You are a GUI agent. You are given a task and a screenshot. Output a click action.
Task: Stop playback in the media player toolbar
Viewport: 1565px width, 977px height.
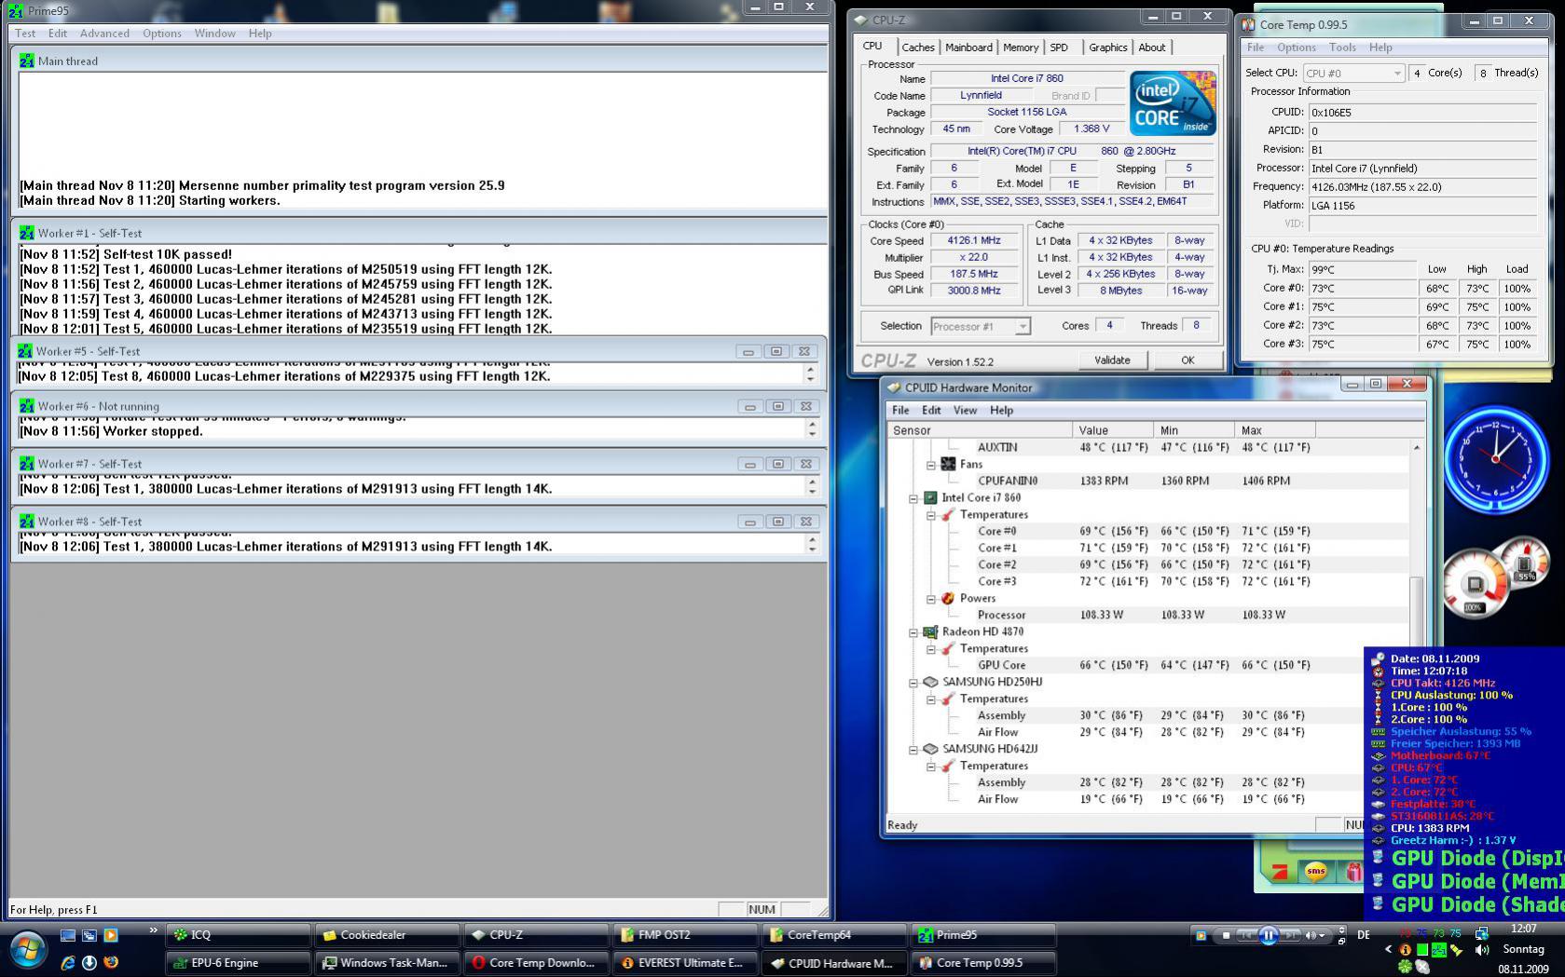tap(1226, 935)
